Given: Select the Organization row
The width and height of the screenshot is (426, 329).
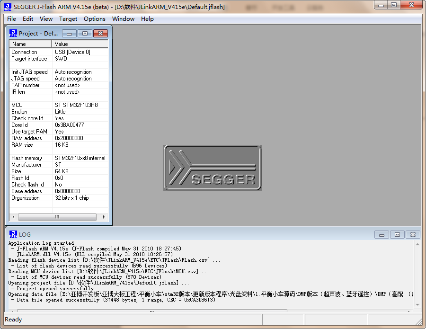Looking at the screenshot, I should pos(59,198).
